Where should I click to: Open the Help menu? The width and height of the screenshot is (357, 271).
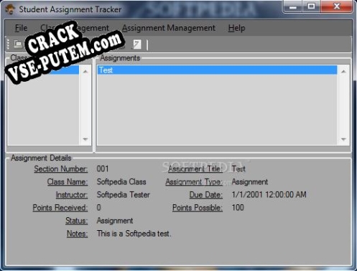[x=236, y=28]
